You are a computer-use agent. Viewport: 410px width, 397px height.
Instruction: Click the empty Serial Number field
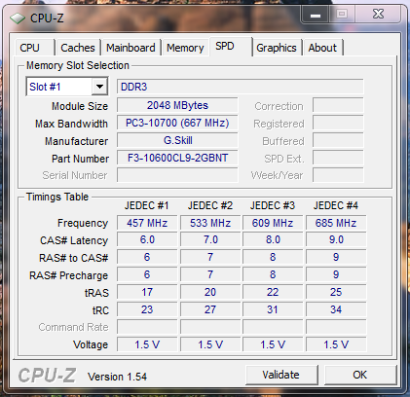click(x=177, y=175)
